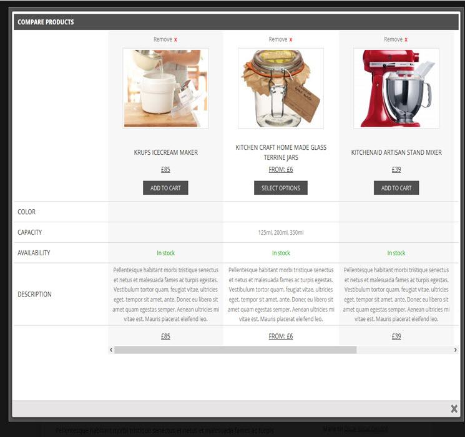
Task: Click the CAPACITY row label
Action: [30, 232]
